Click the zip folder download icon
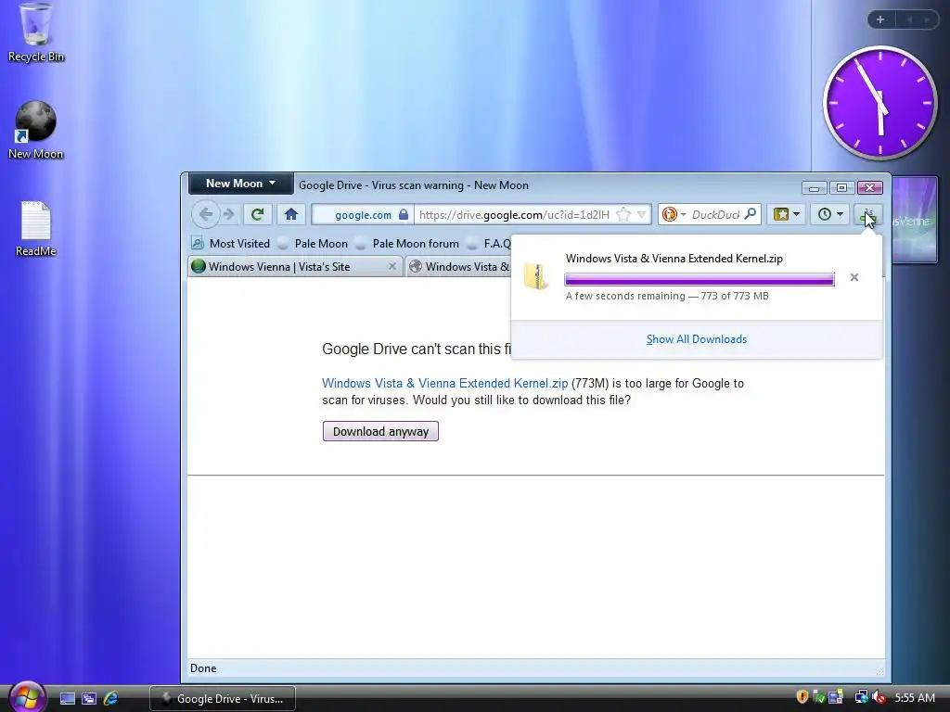 pos(536,276)
